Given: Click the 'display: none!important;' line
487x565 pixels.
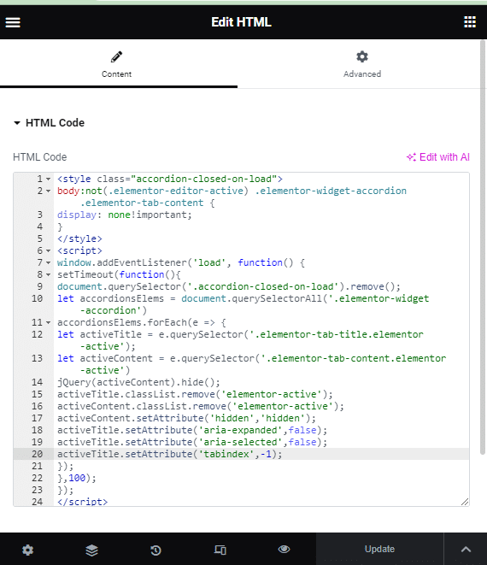Looking at the screenshot, I should point(125,215).
